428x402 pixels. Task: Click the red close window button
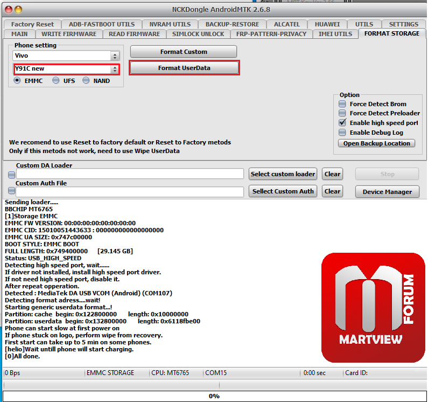(x=9, y=10)
